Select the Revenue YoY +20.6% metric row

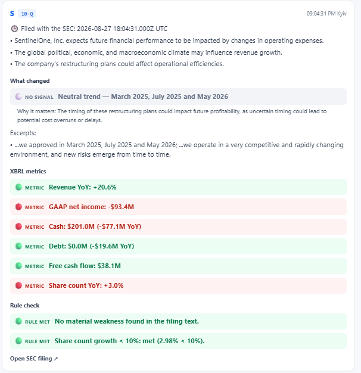pos(178,187)
